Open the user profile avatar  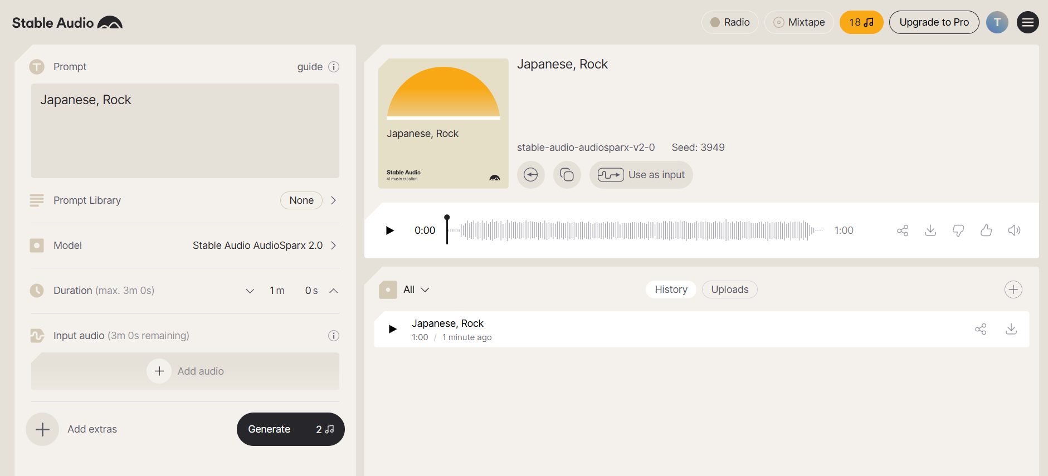click(x=997, y=22)
